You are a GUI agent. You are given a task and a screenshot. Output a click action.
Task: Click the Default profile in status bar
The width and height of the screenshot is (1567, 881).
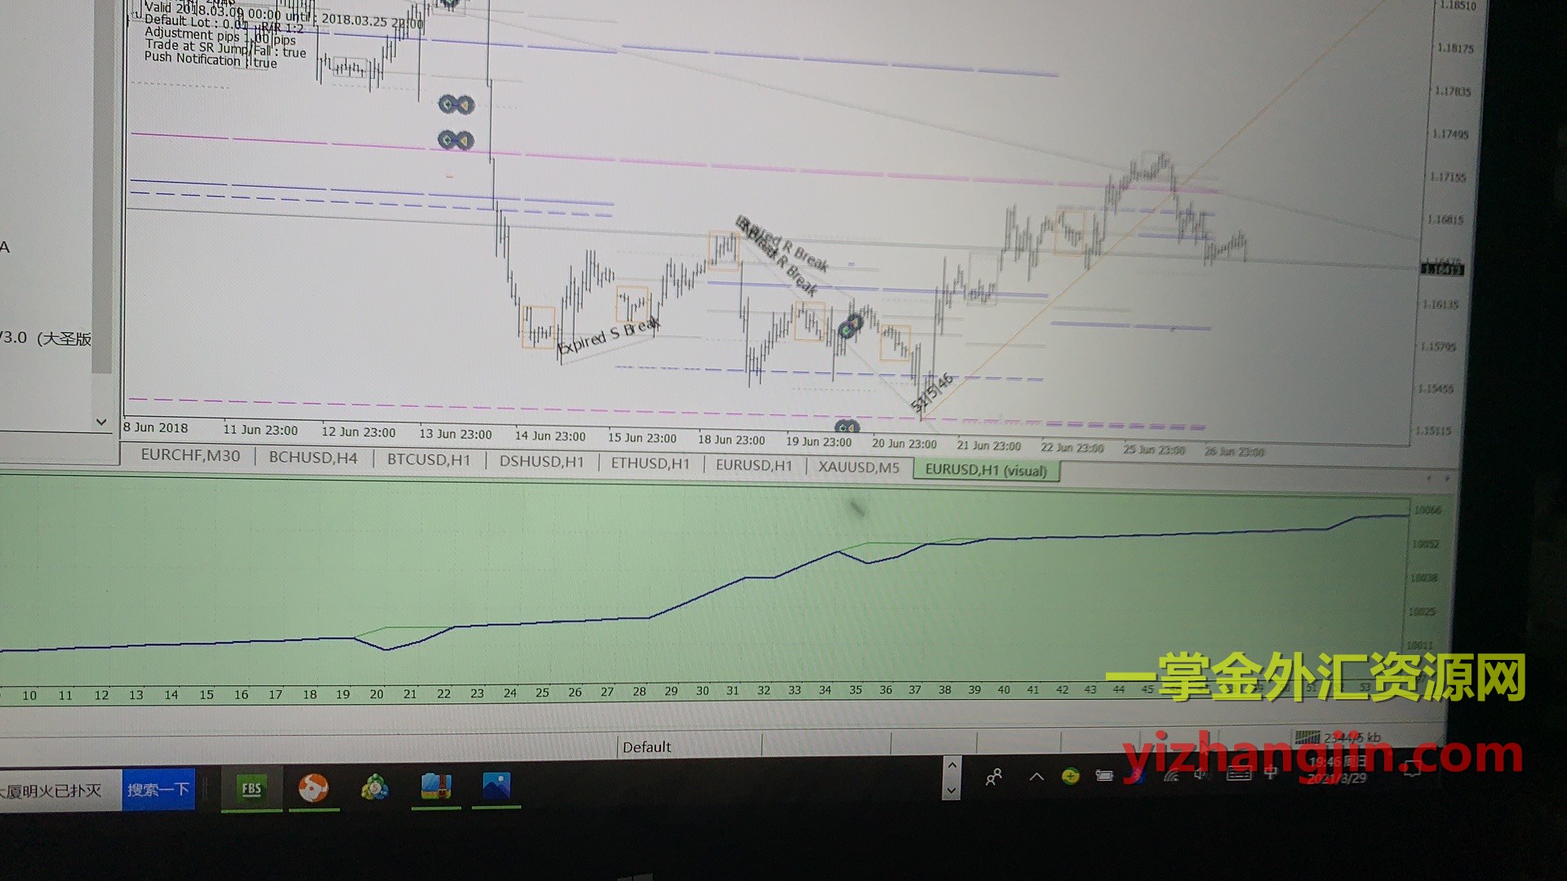(x=646, y=746)
